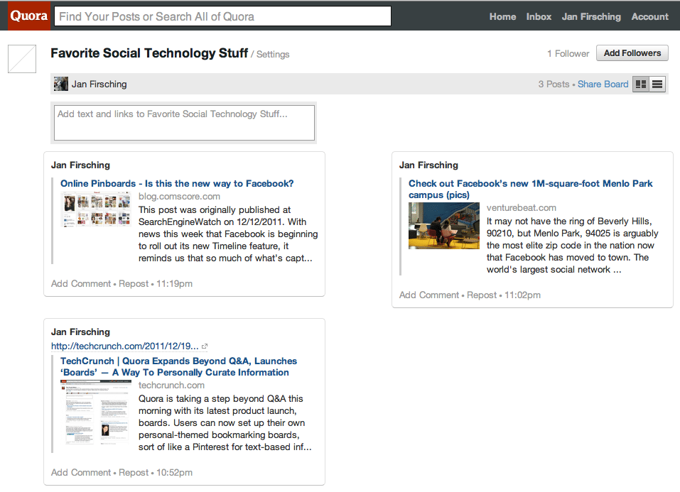The image size is (680, 492).
Task: Add Comment on the TechCrunch post
Action: (x=81, y=473)
